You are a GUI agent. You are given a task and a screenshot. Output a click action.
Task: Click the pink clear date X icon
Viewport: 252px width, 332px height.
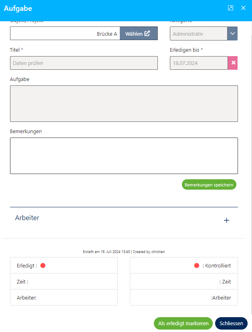[x=233, y=63]
